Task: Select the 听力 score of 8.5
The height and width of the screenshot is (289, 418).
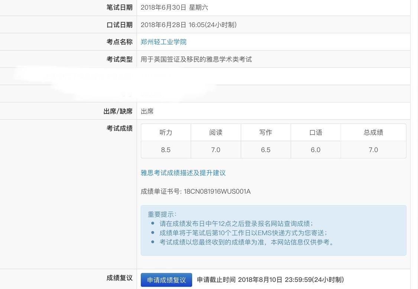Action: pos(166,150)
